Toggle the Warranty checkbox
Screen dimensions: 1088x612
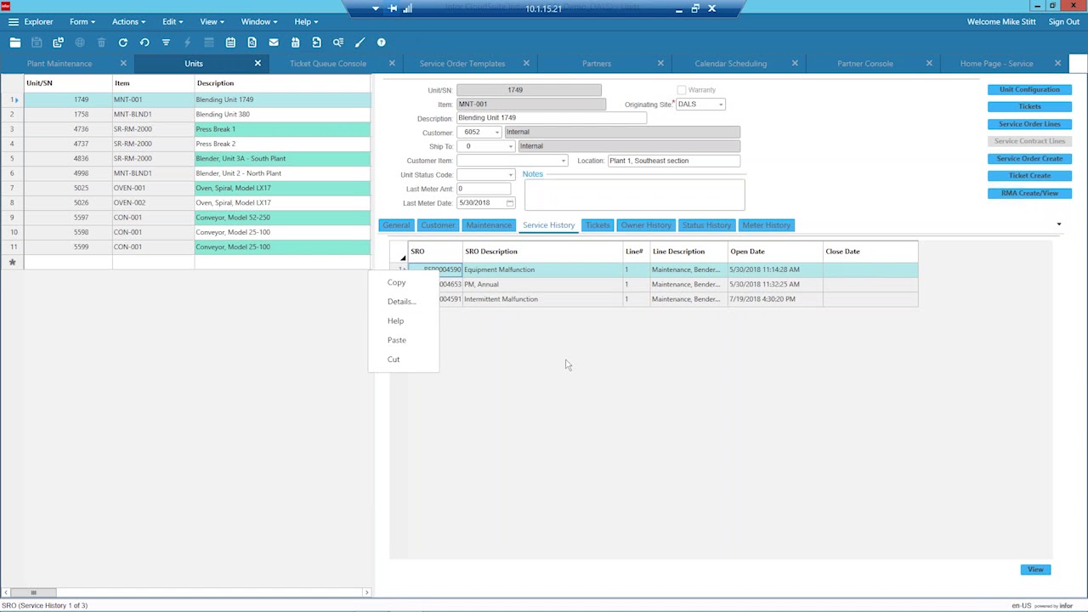(682, 90)
